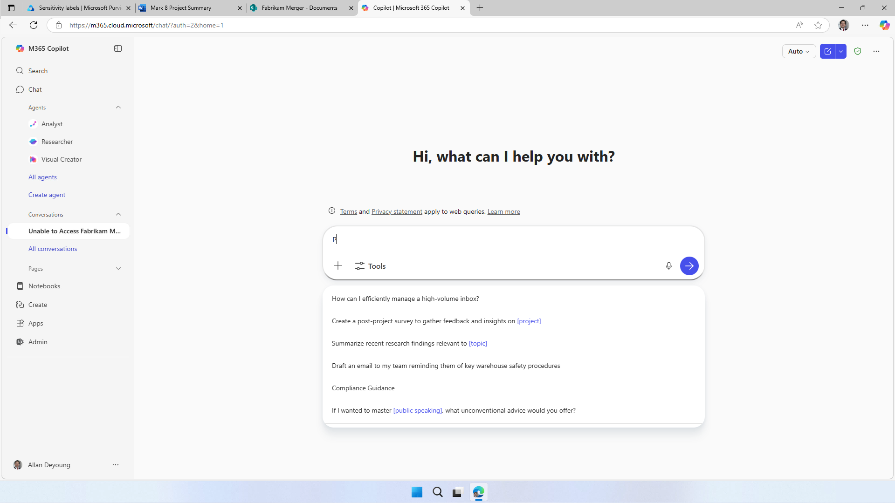895x503 pixels.
Task: Click the M365 Copilot logo icon
Action: click(x=20, y=48)
